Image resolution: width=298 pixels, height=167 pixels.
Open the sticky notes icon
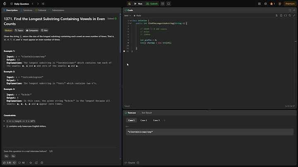tap(168, 4)
